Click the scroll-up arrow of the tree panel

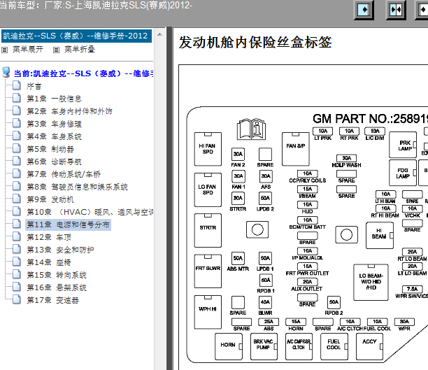[x=159, y=35]
